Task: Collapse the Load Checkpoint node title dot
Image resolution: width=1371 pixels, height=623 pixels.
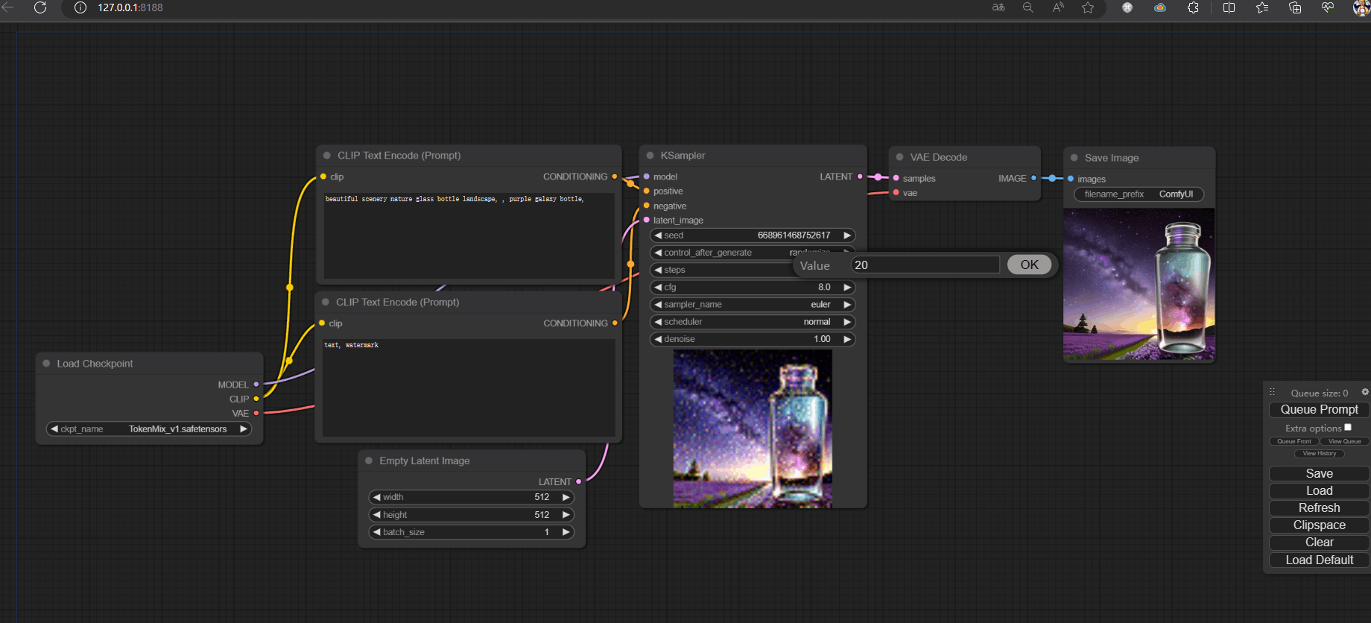Action: pos(46,364)
